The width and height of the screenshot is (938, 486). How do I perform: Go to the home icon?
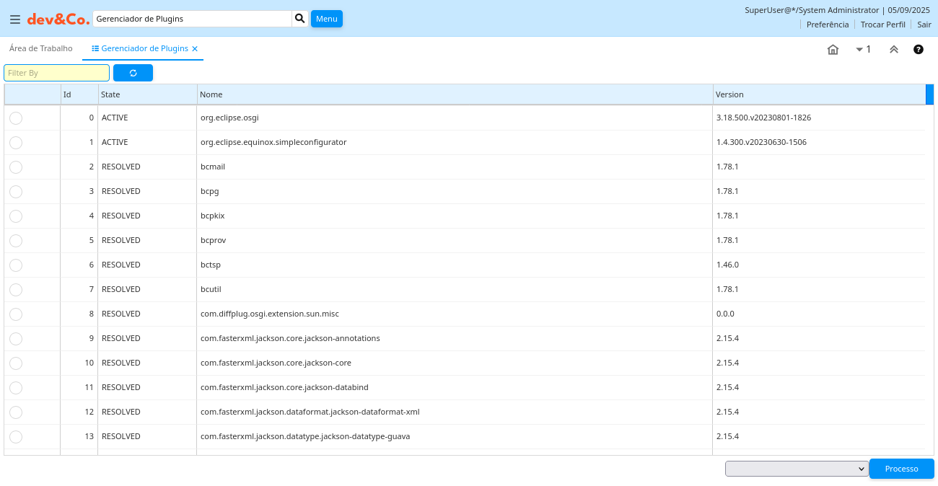click(833, 50)
